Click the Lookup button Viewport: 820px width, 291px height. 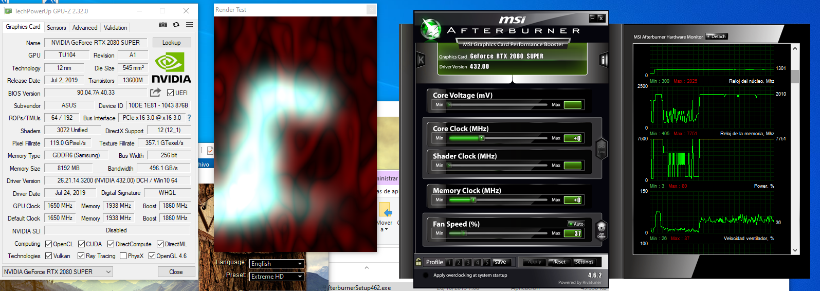pyautogui.click(x=171, y=43)
